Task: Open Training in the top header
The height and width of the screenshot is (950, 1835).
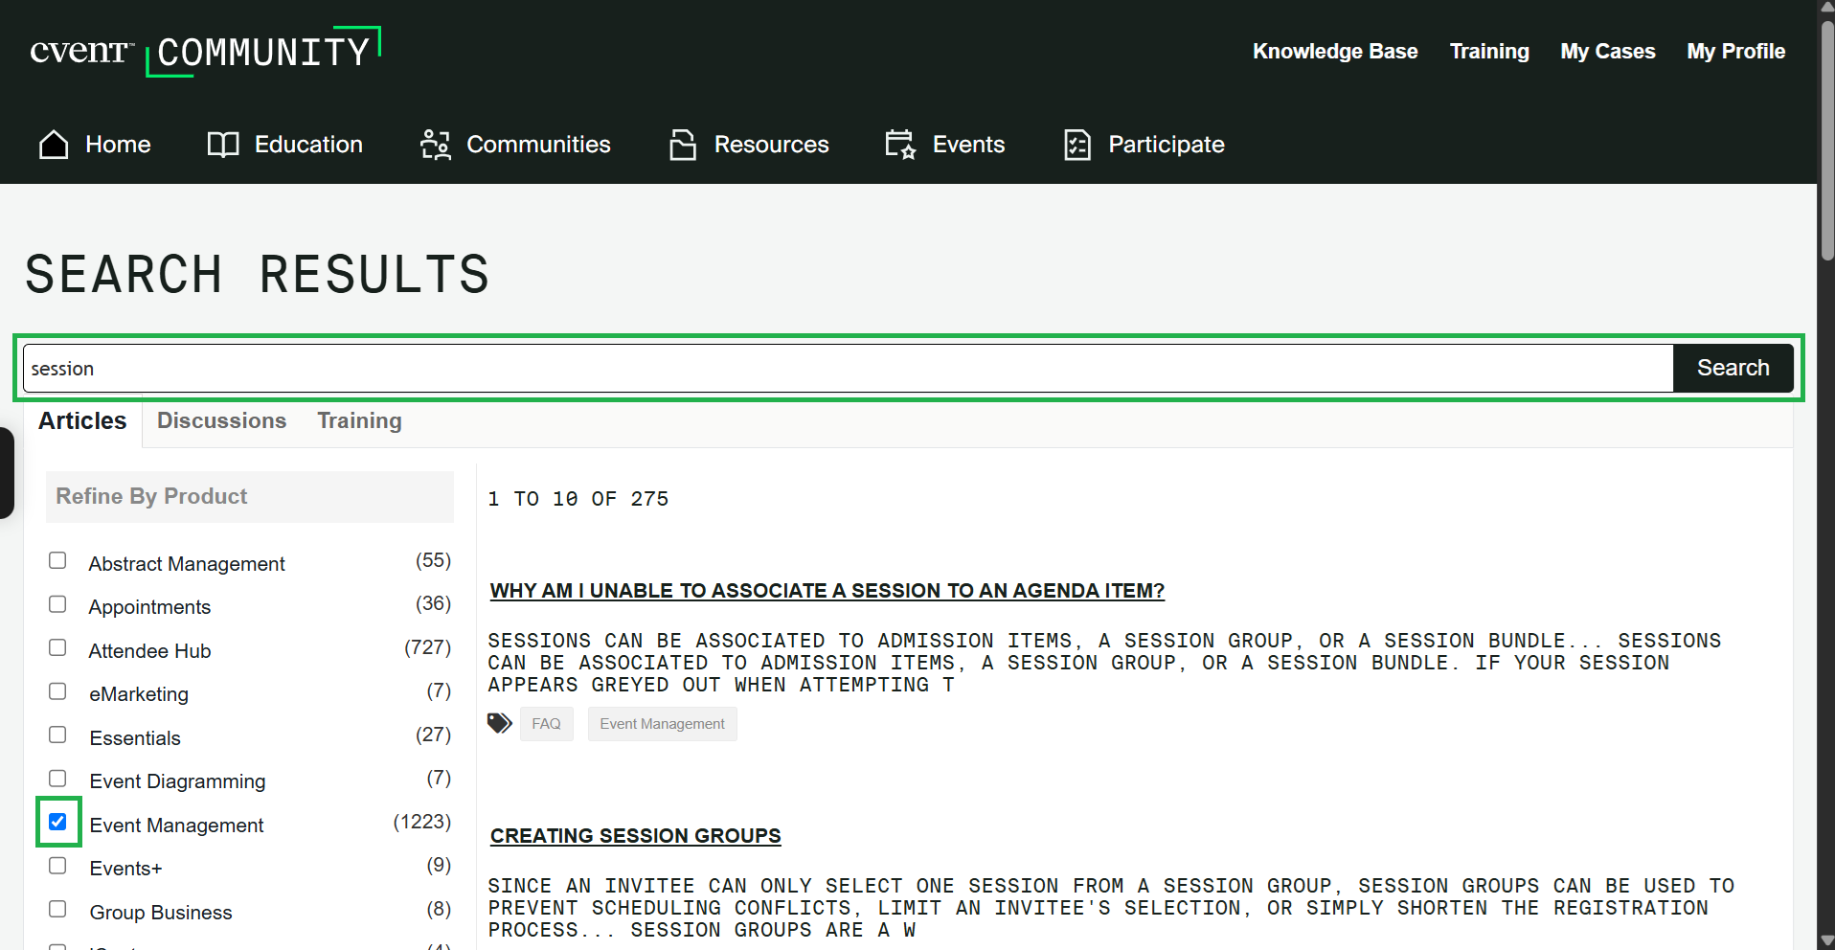Action: (x=1489, y=52)
